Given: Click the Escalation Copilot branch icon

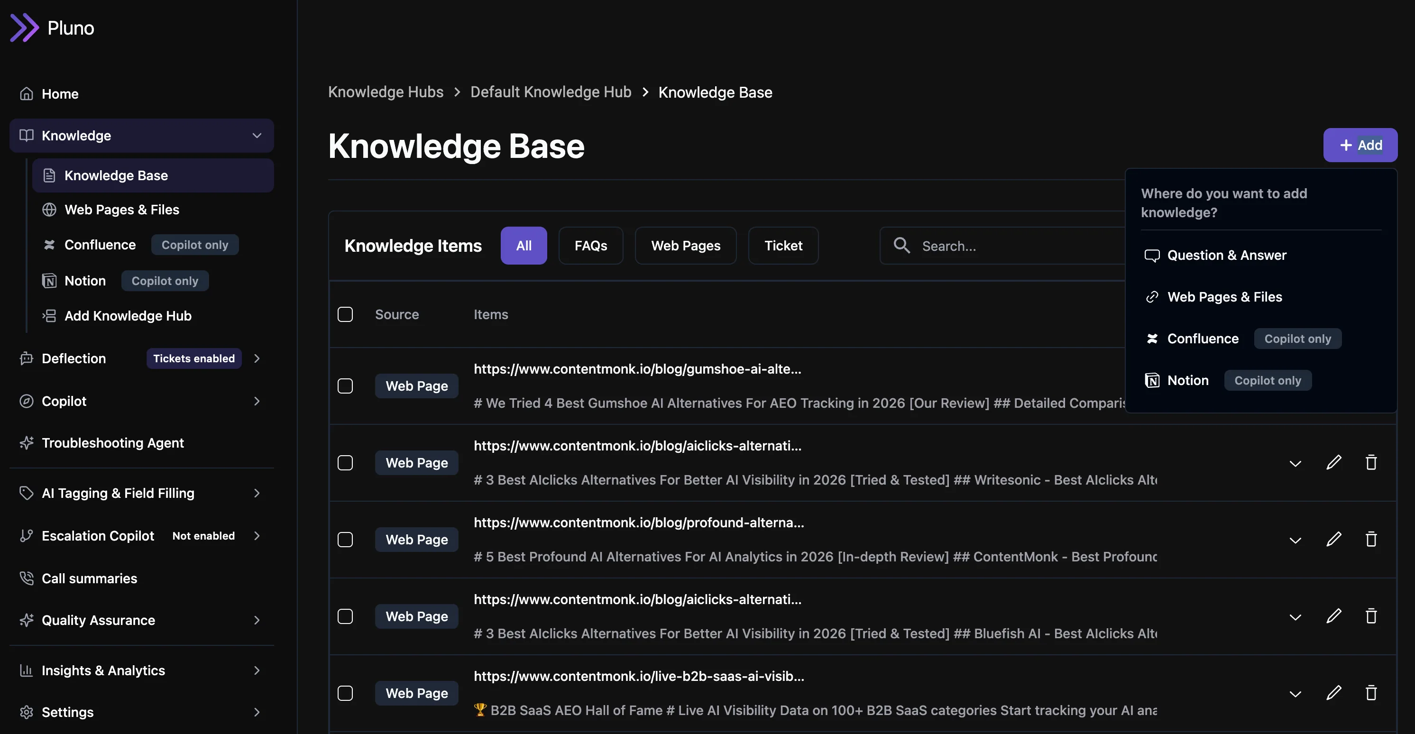Looking at the screenshot, I should coord(27,536).
